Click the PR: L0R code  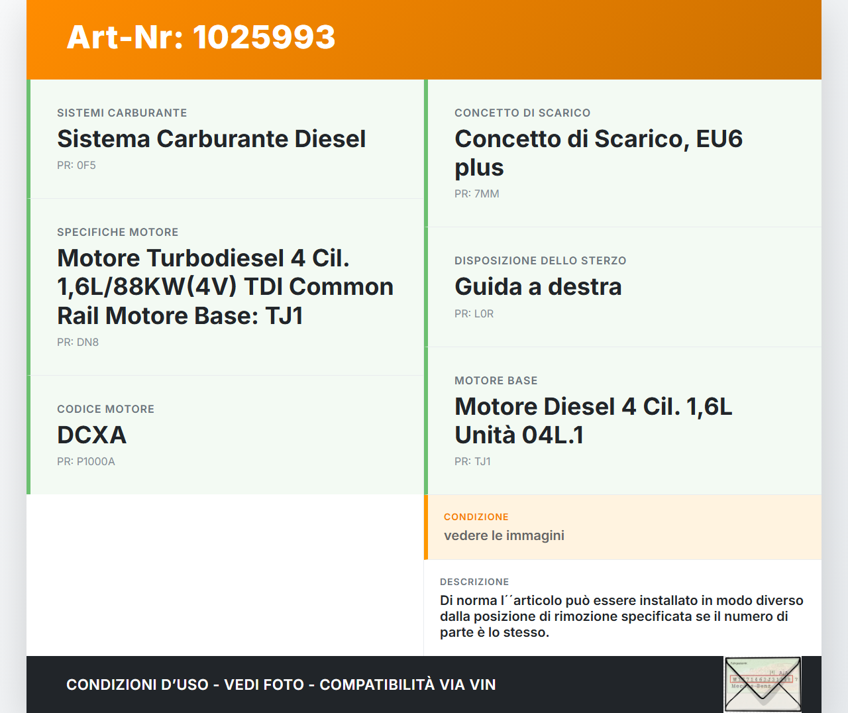(x=474, y=314)
